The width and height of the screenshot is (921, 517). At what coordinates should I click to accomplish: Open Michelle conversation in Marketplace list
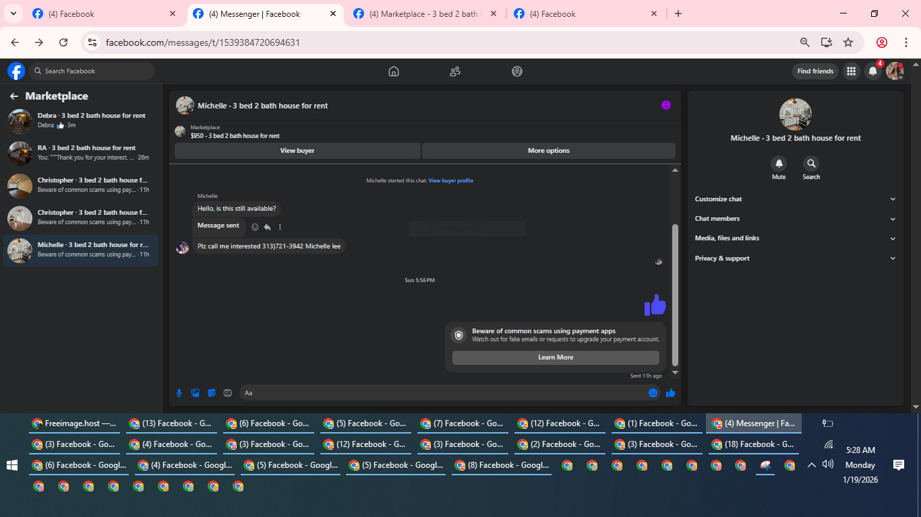point(81,250)
